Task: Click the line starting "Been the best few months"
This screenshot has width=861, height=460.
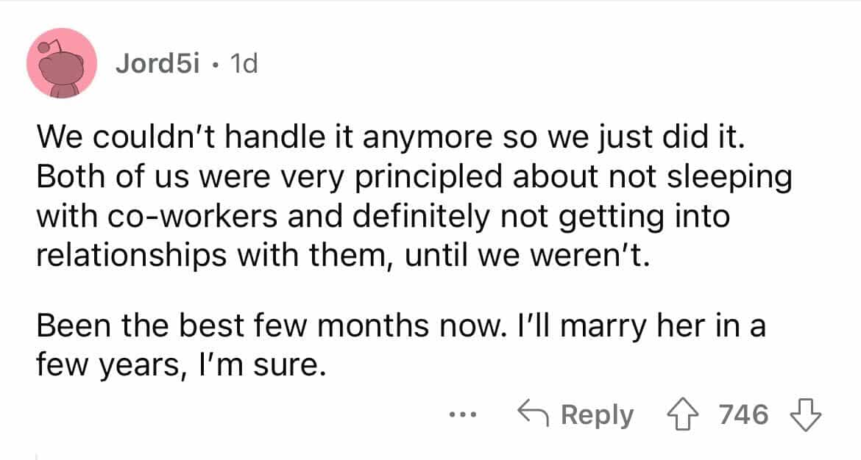Action: (x=403, y=326)
